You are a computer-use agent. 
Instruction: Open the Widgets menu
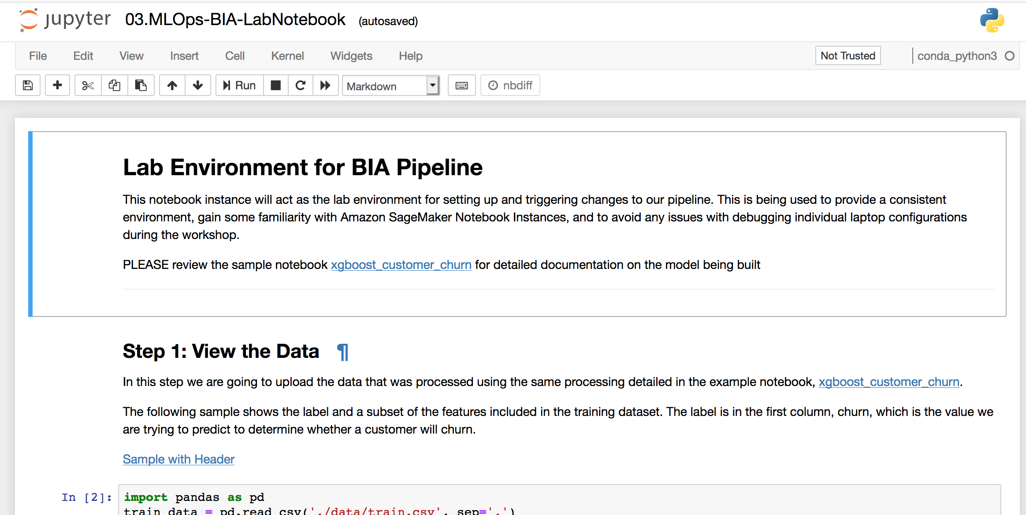351,56
